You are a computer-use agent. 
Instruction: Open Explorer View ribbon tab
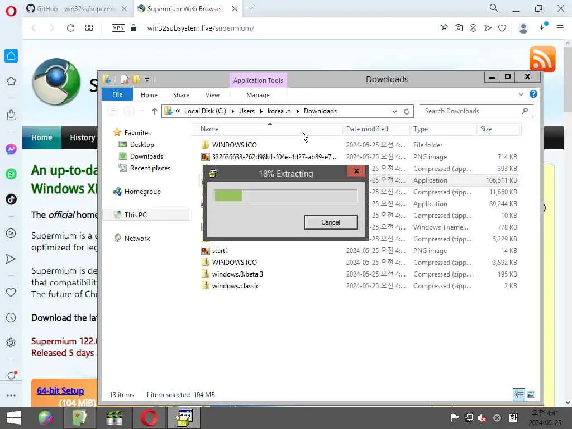click(212, 95)
